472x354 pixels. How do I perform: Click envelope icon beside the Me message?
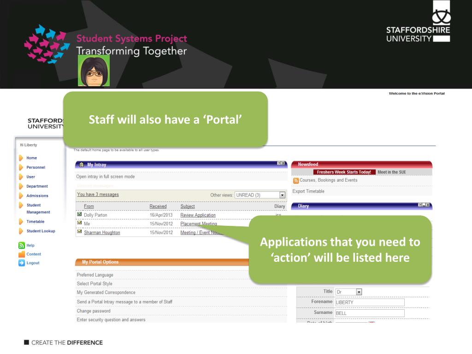tap(79, 223)
